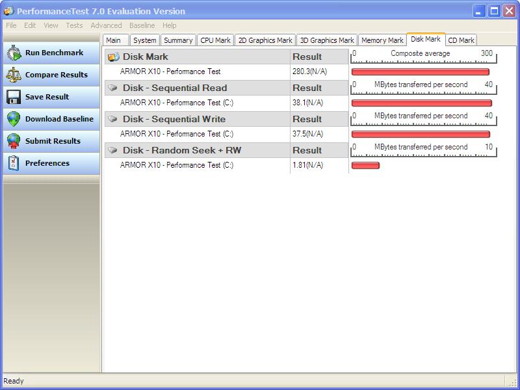Click the Disk - Random Seek + RW drive icon

(x=113, y=150)
